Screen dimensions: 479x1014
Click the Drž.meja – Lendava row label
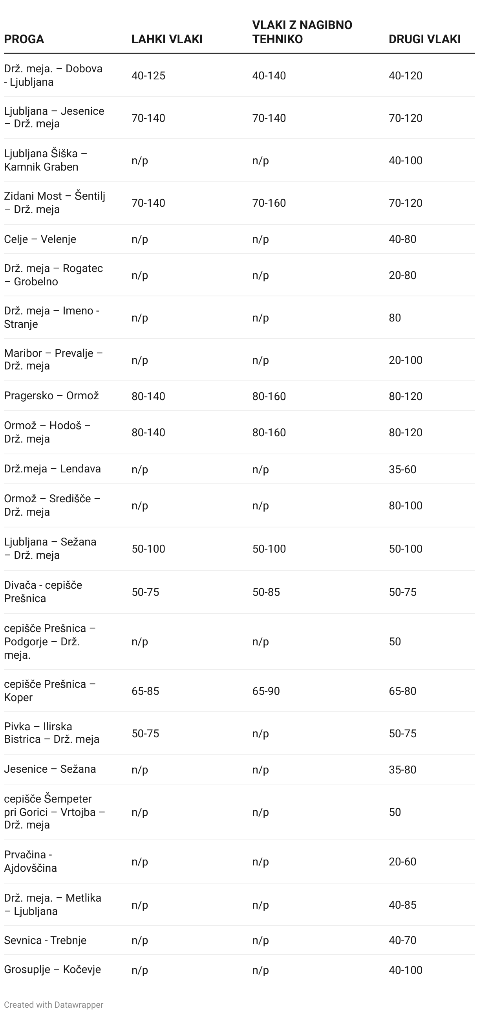(52, 468)
